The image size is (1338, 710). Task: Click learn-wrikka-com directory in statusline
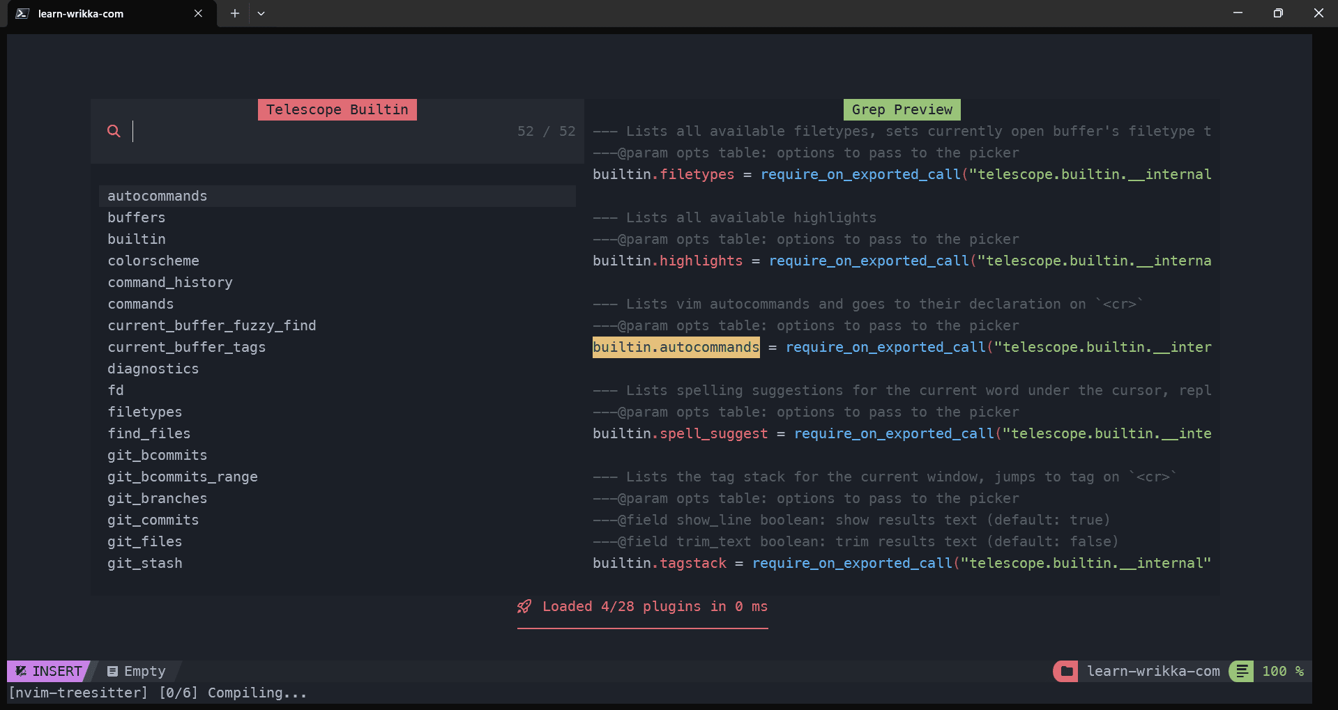1153,671
